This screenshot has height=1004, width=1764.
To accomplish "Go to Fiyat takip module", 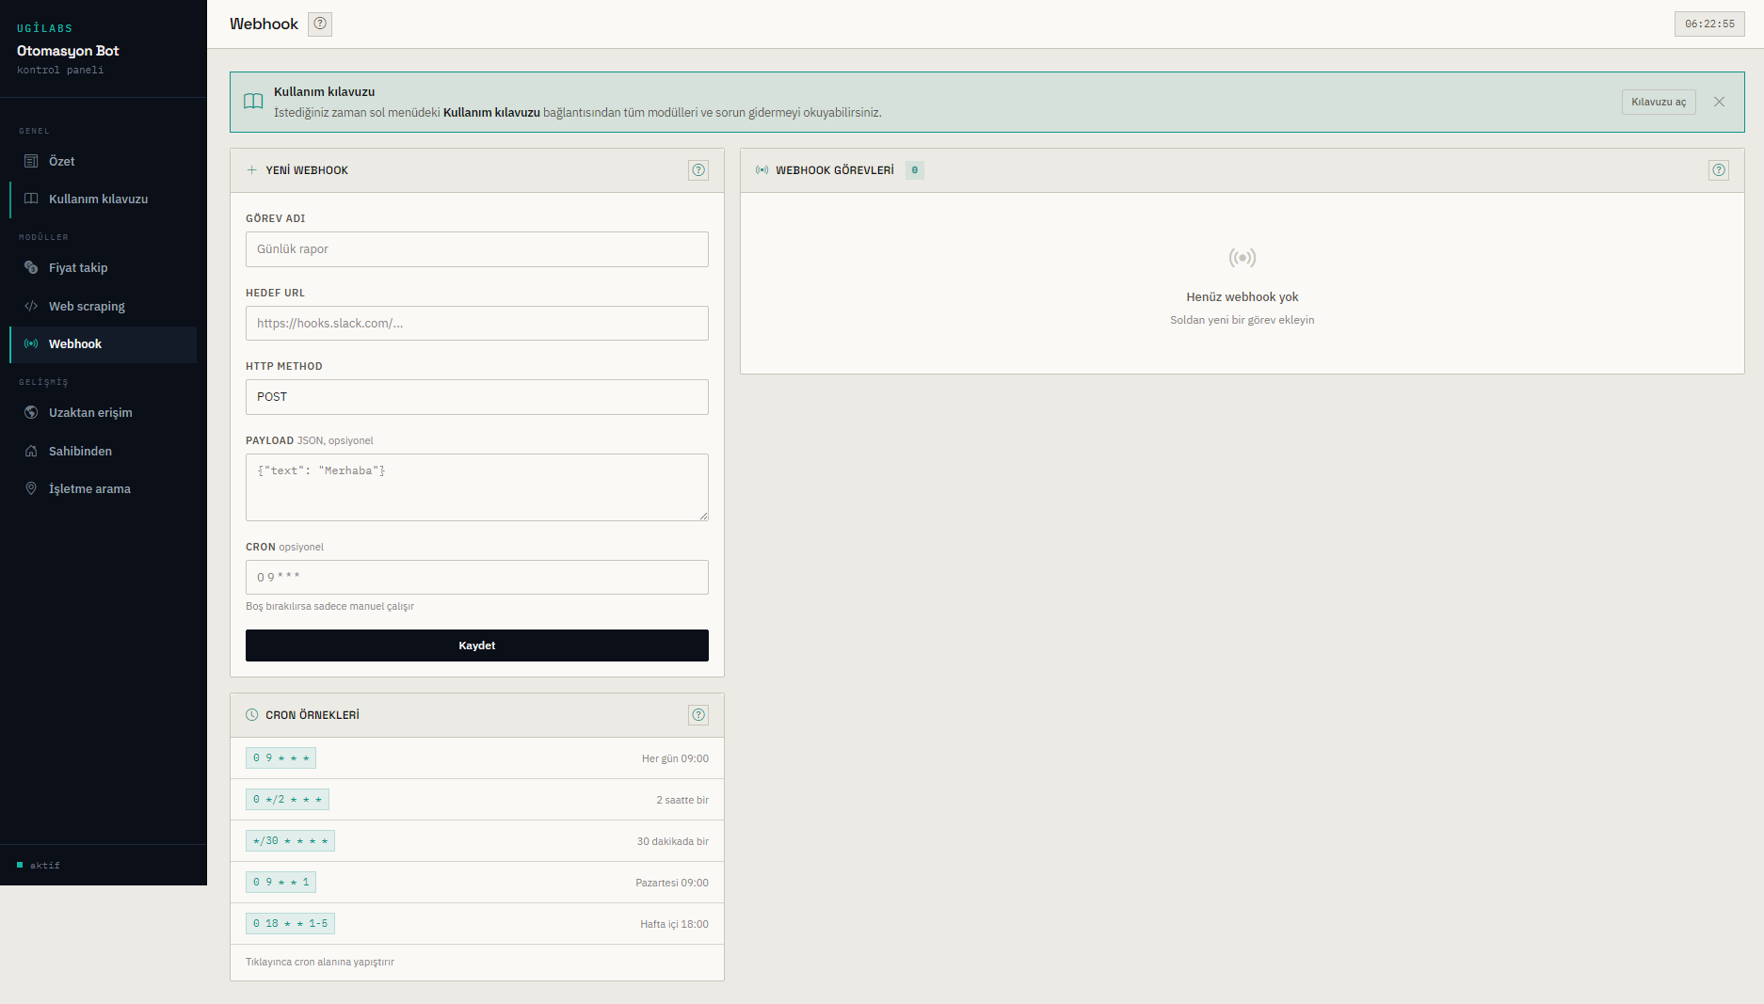I will [104, 267].
